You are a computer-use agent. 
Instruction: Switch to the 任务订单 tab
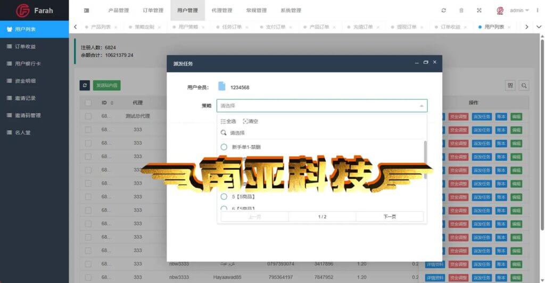(x=232, y=27)
